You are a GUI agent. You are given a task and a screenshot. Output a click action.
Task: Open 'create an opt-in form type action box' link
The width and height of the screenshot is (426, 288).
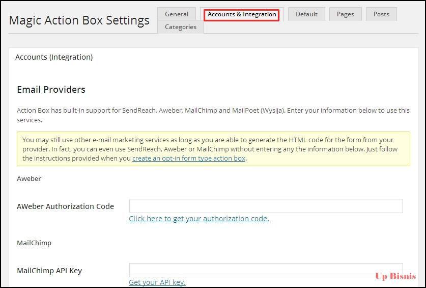point(189,159)
